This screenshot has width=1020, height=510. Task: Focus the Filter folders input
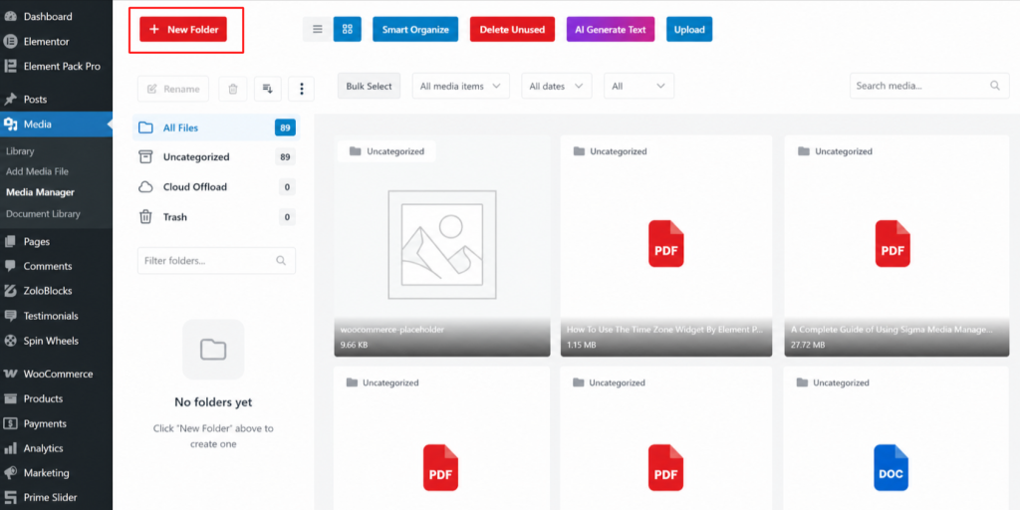(x=216, y=261)
